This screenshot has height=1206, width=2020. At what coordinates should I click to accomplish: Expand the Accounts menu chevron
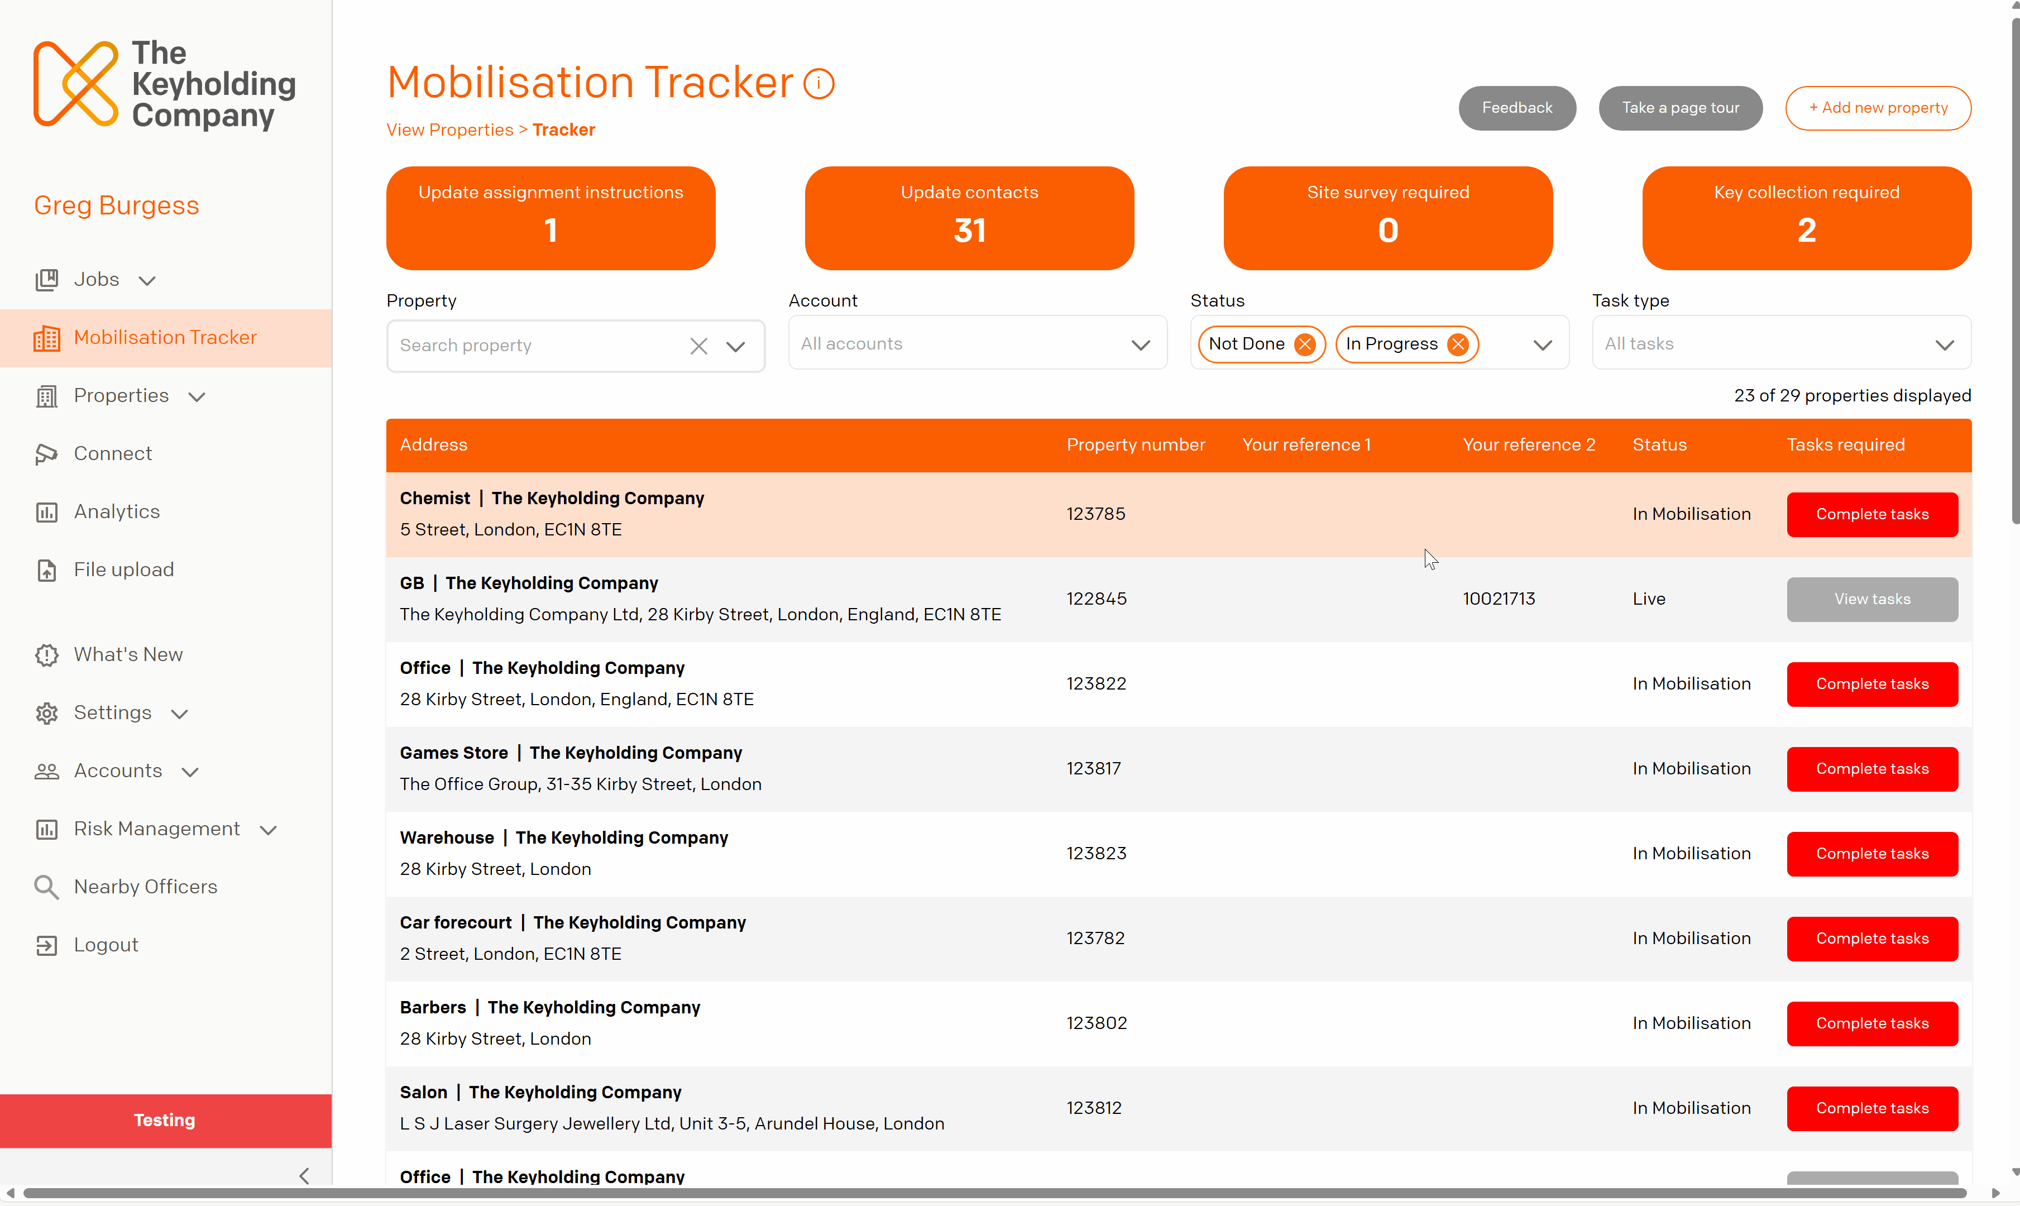[x=190, y=772]
